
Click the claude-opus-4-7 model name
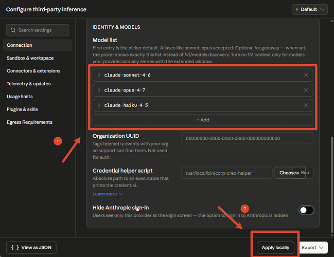click(125, 90)
